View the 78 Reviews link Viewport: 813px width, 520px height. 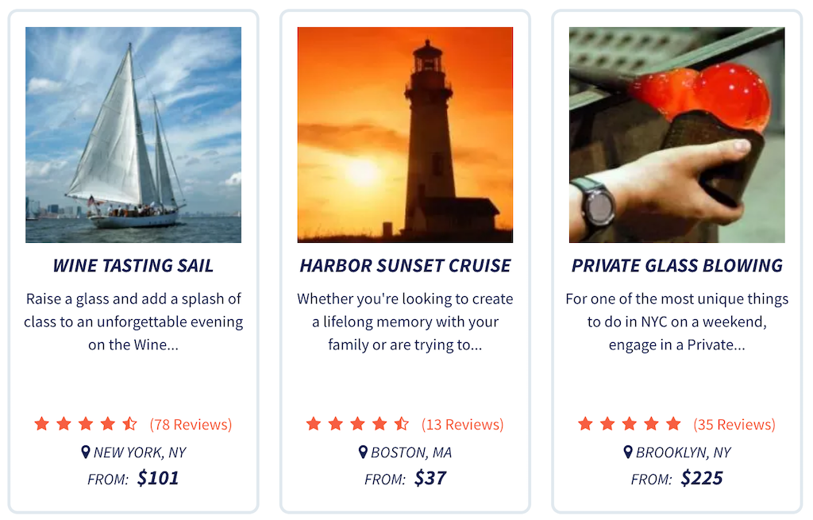[191, 425]
